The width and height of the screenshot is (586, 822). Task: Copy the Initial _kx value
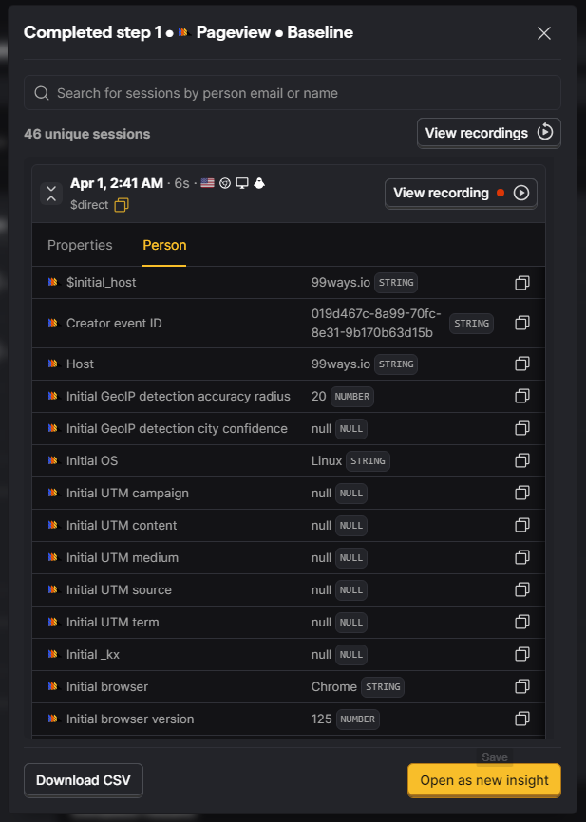pyautogui.click(x=521, y=654)
